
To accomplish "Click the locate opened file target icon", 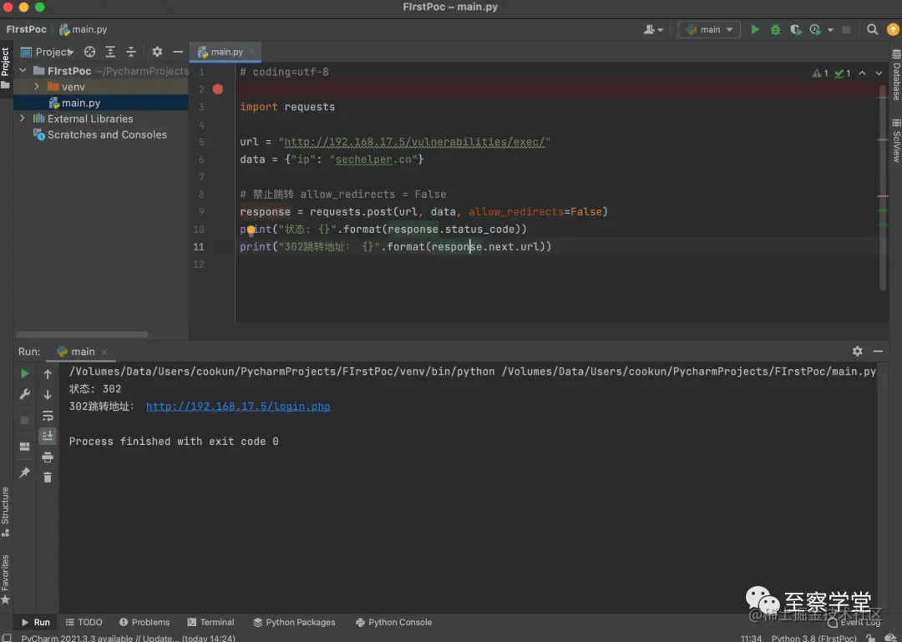I will (89, 52).
